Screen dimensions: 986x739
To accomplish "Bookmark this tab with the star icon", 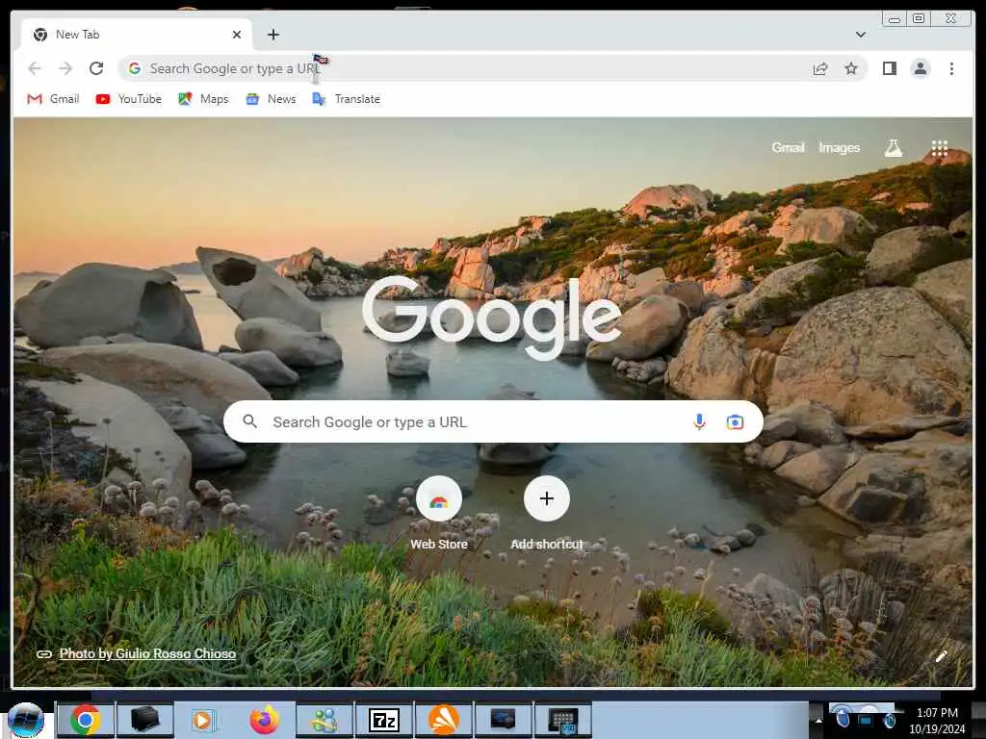I will pyautogui.click(x=851, y=68).
